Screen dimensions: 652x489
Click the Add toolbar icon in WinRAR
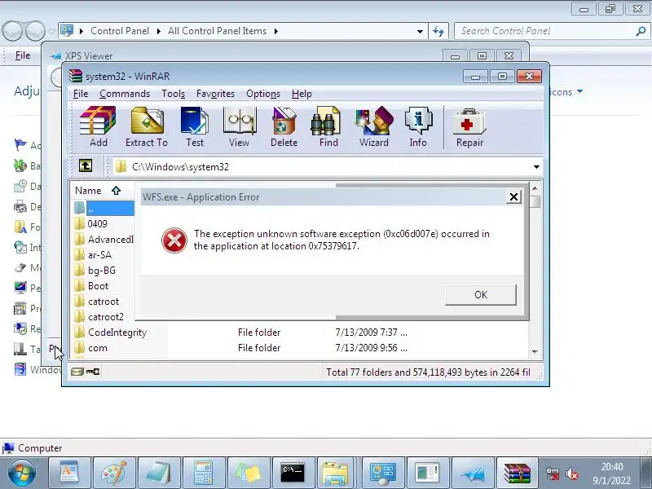tap(98, 126)
